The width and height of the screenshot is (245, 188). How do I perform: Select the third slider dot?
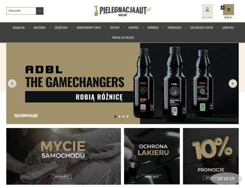click(123, 117)
